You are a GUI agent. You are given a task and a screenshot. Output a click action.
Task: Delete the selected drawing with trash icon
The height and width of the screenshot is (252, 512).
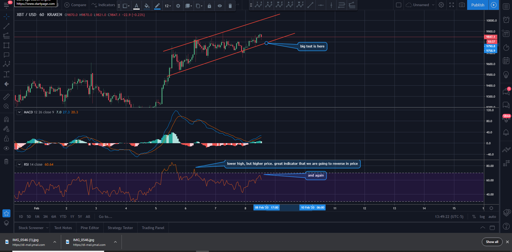(x=230, y=6)
